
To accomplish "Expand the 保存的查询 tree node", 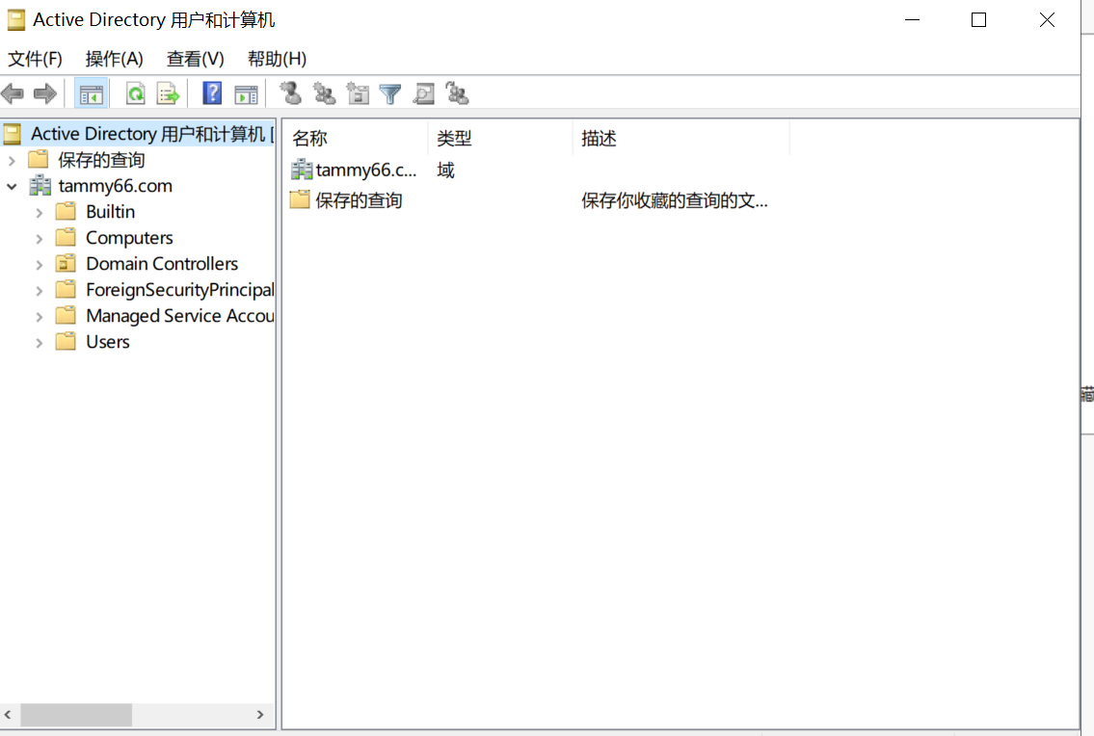I will pyautogui.click(x=12, y=161).
